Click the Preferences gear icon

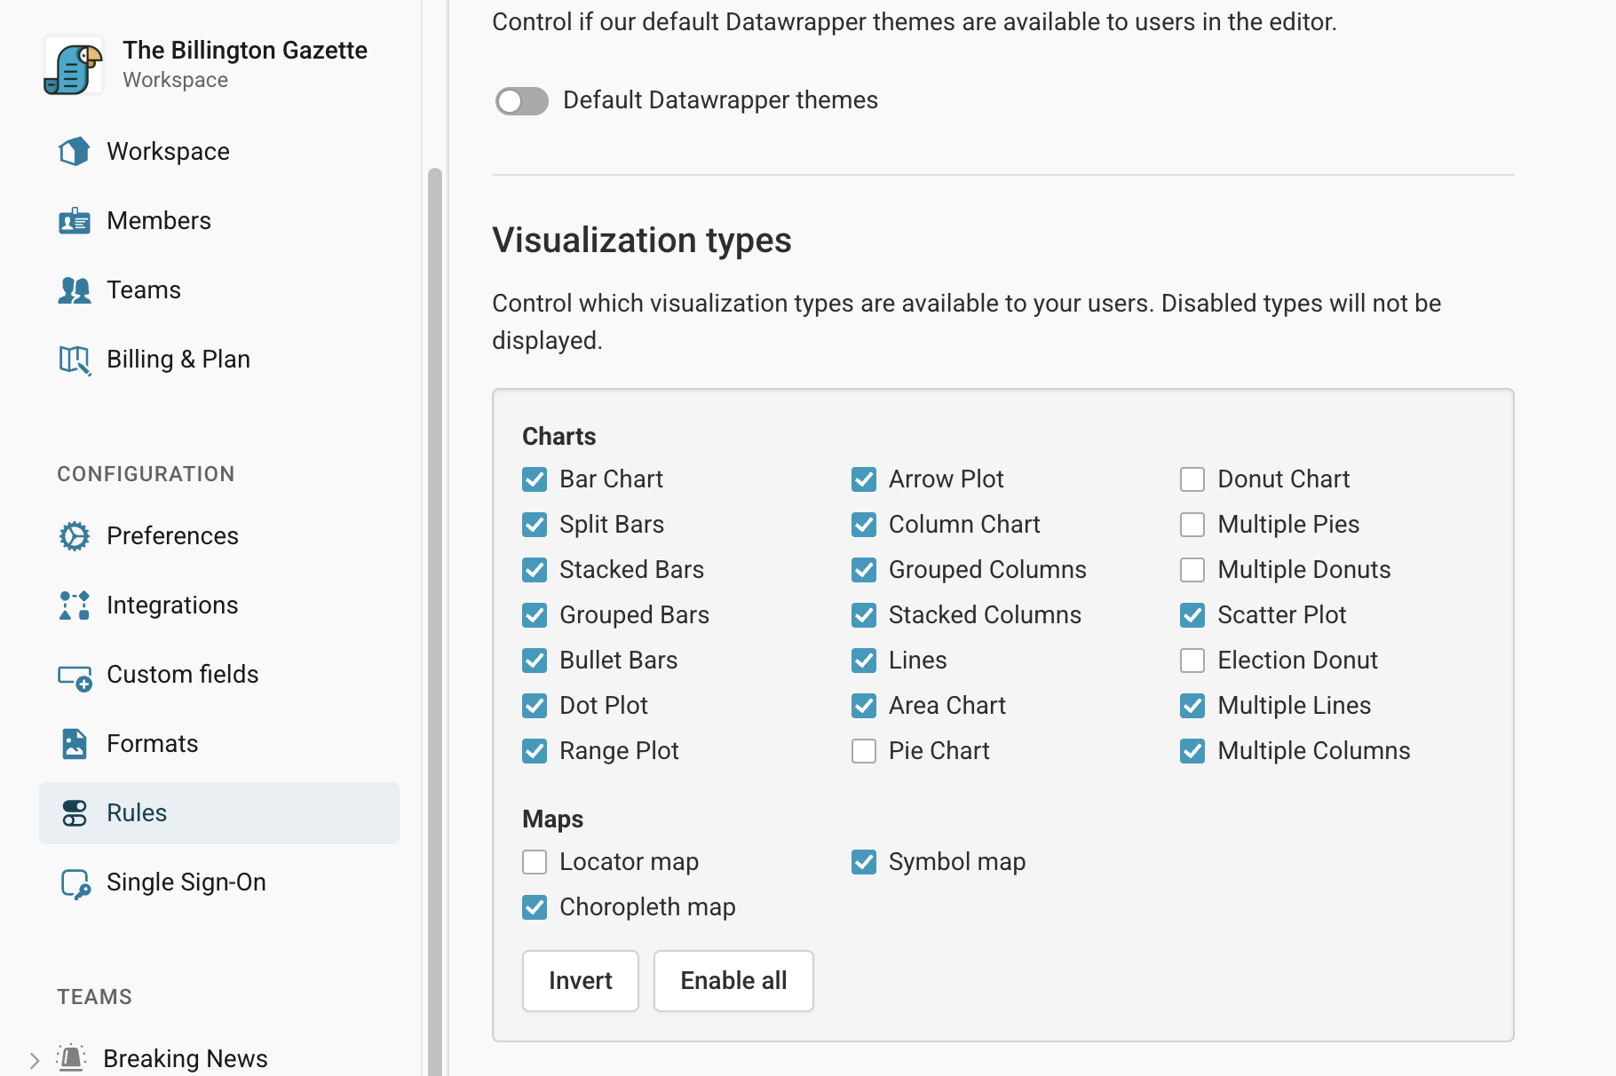[x=75, y=536]
